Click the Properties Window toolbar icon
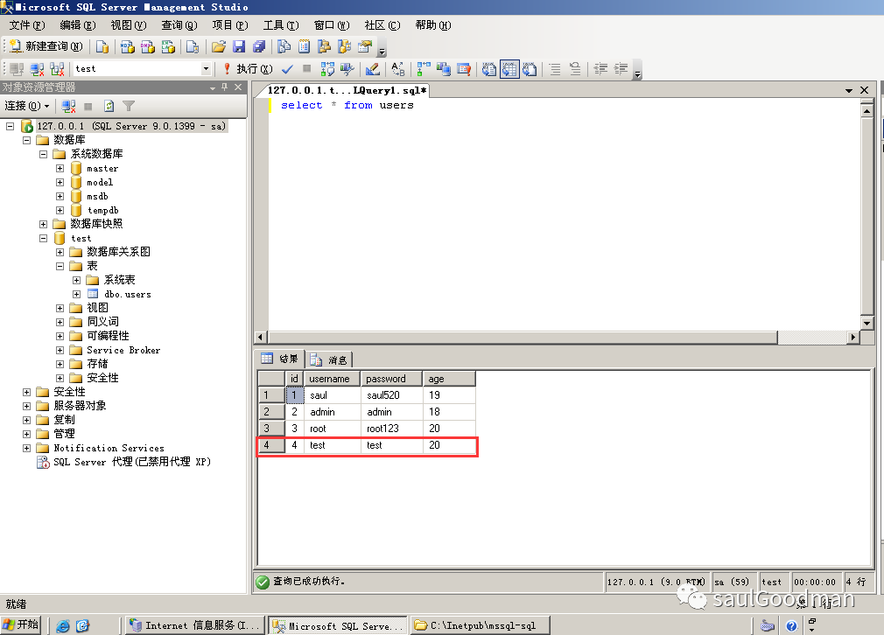Screen dimensions: 884x635 365,46
